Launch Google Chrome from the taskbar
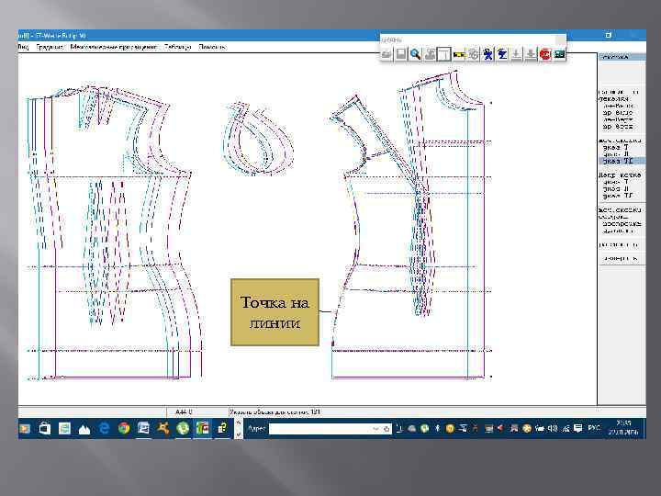This screenshot has width=661, height=496. 124,429
